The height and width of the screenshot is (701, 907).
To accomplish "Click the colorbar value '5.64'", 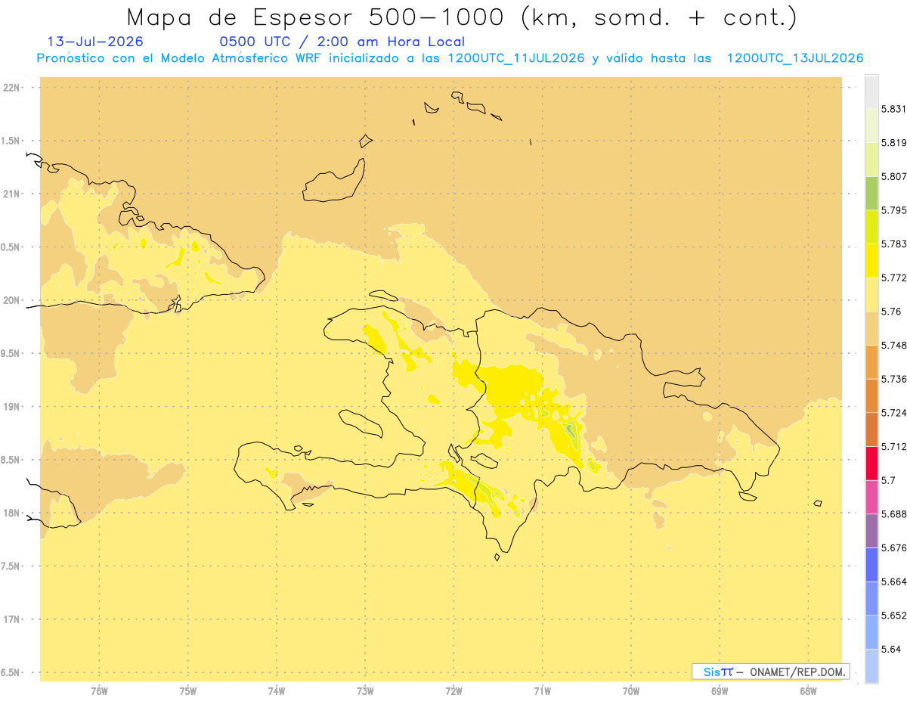I will pos(891,649).
